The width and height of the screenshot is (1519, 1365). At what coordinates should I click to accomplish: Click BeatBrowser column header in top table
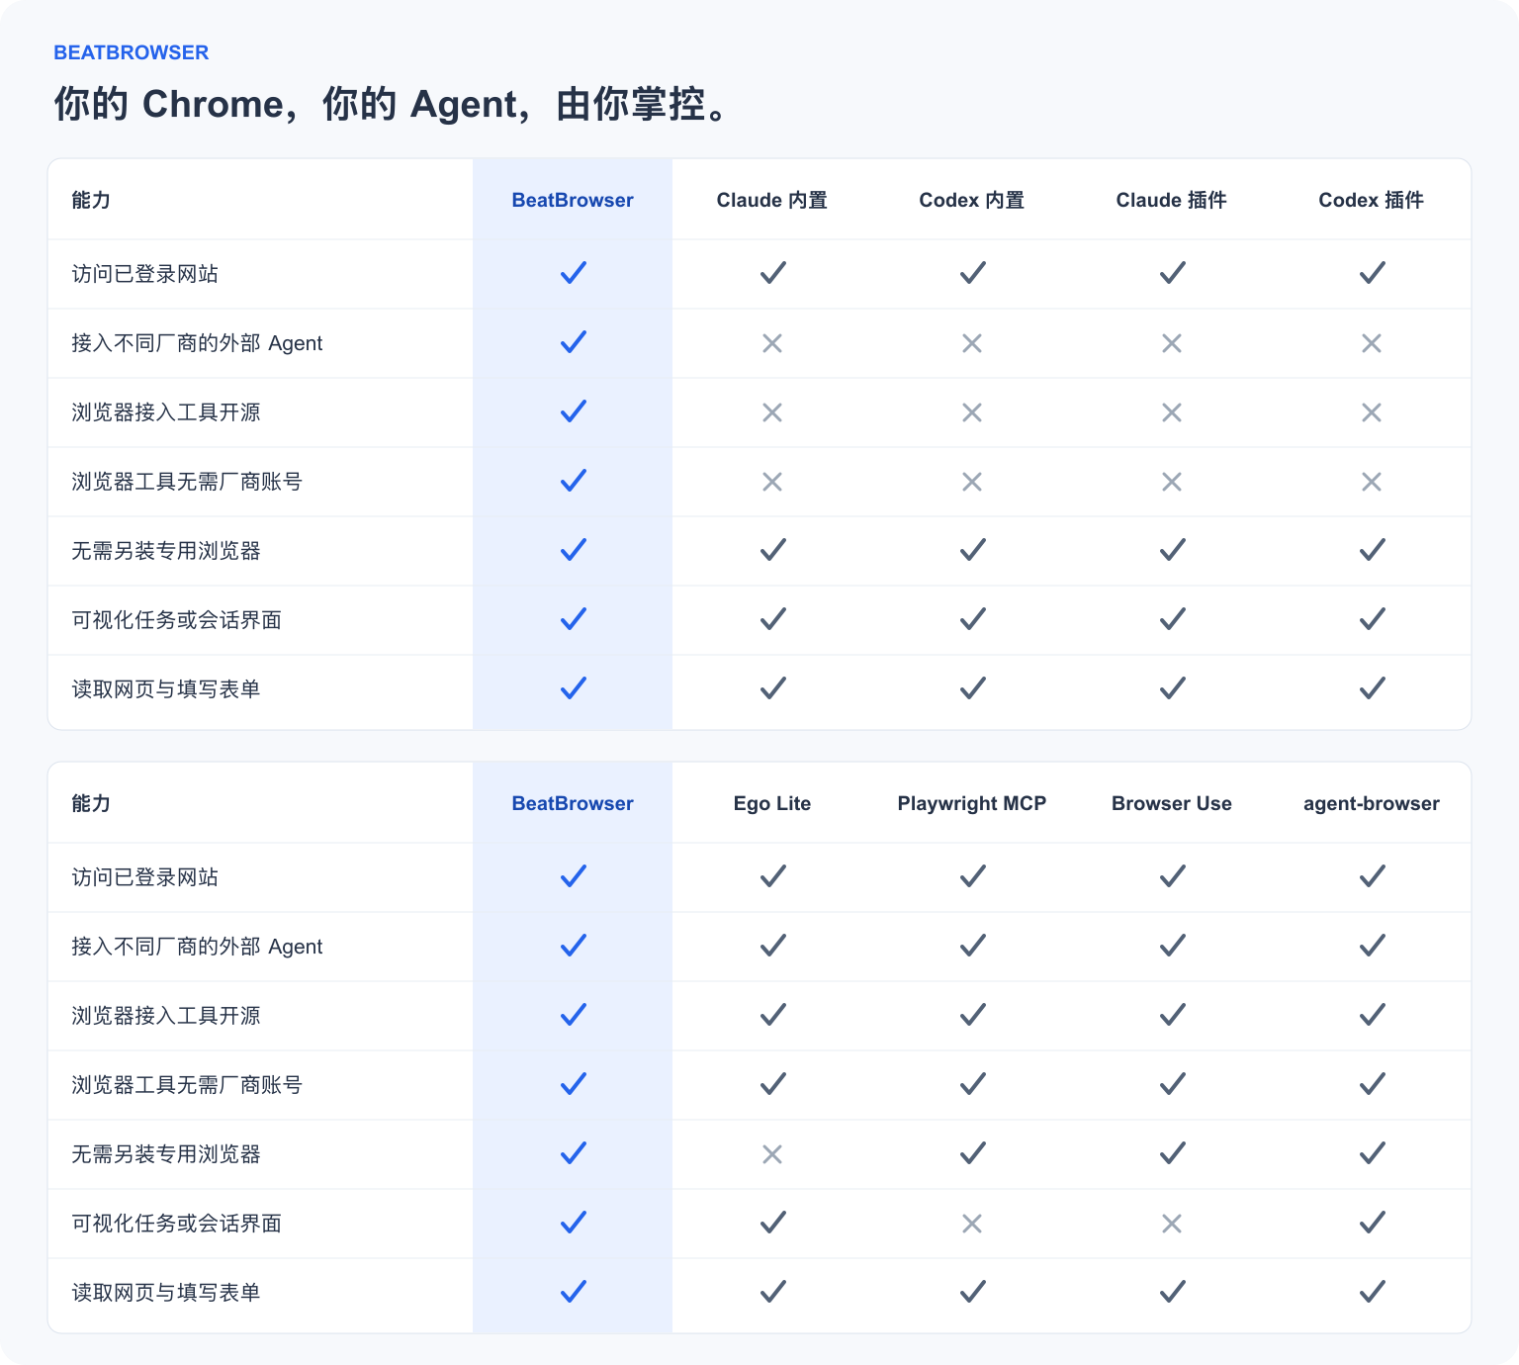573,200
